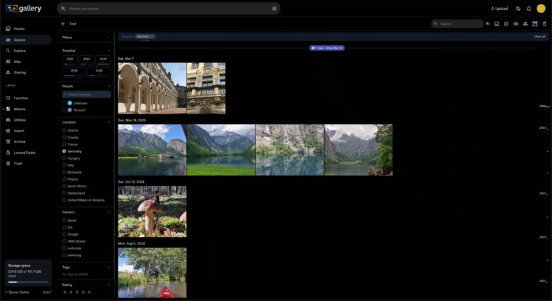Click the Locked Folder lock icon
The height and width of the screenshot is (301, 552).
(x=8, y=152)
